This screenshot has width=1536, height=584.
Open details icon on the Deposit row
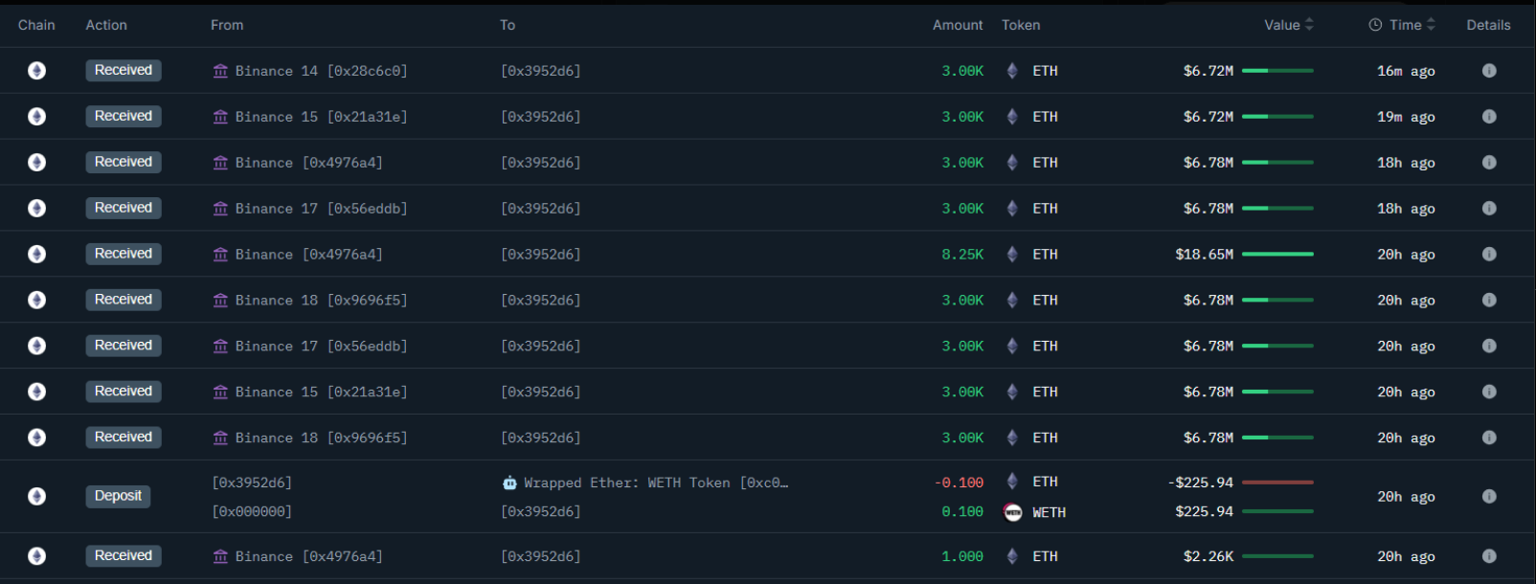[1489, 496]
